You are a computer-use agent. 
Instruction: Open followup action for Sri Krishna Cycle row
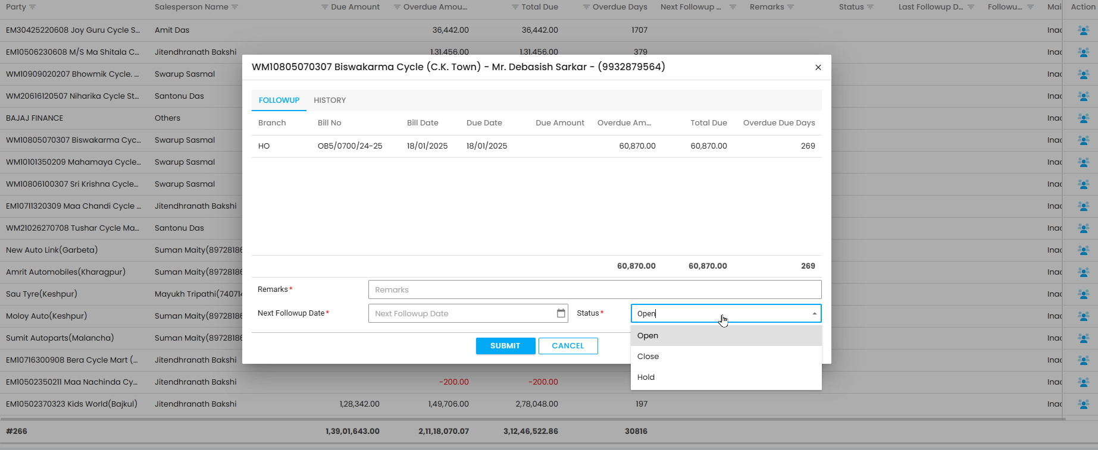(x=1084, y=184)
